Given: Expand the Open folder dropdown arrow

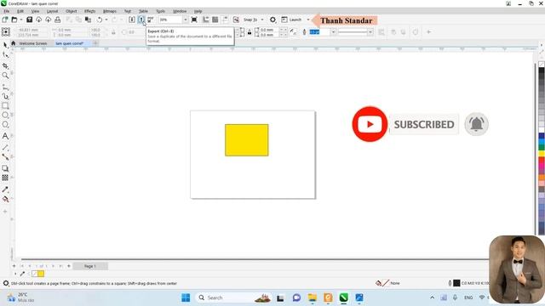Looking at the screenshot, I should click(x=21, y=20).
